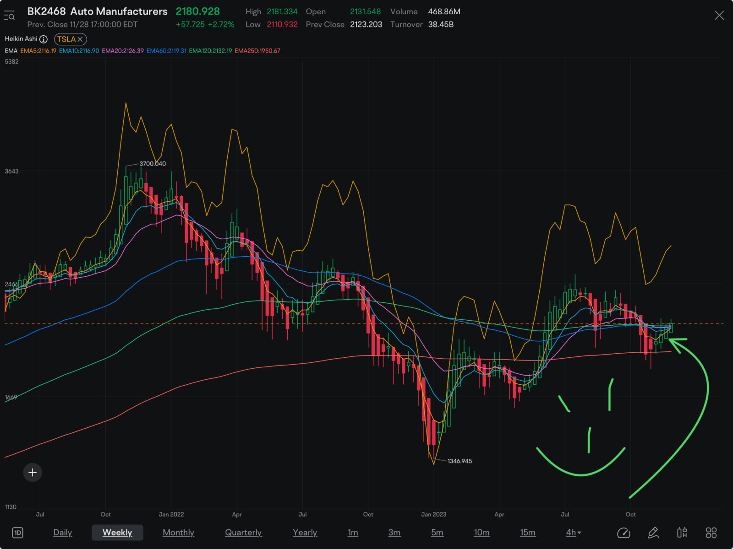This screenshot has height=549, width=733.
Task: Open the stock search list icon
Action: 10,16
